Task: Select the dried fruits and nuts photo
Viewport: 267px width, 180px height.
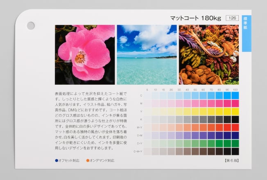Action: [x=208, y=54]
